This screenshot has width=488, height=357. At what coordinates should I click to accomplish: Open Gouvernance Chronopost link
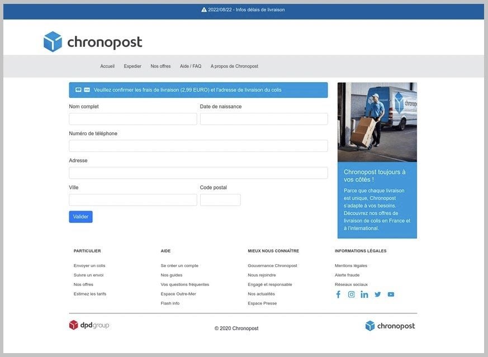click(272, 265)
